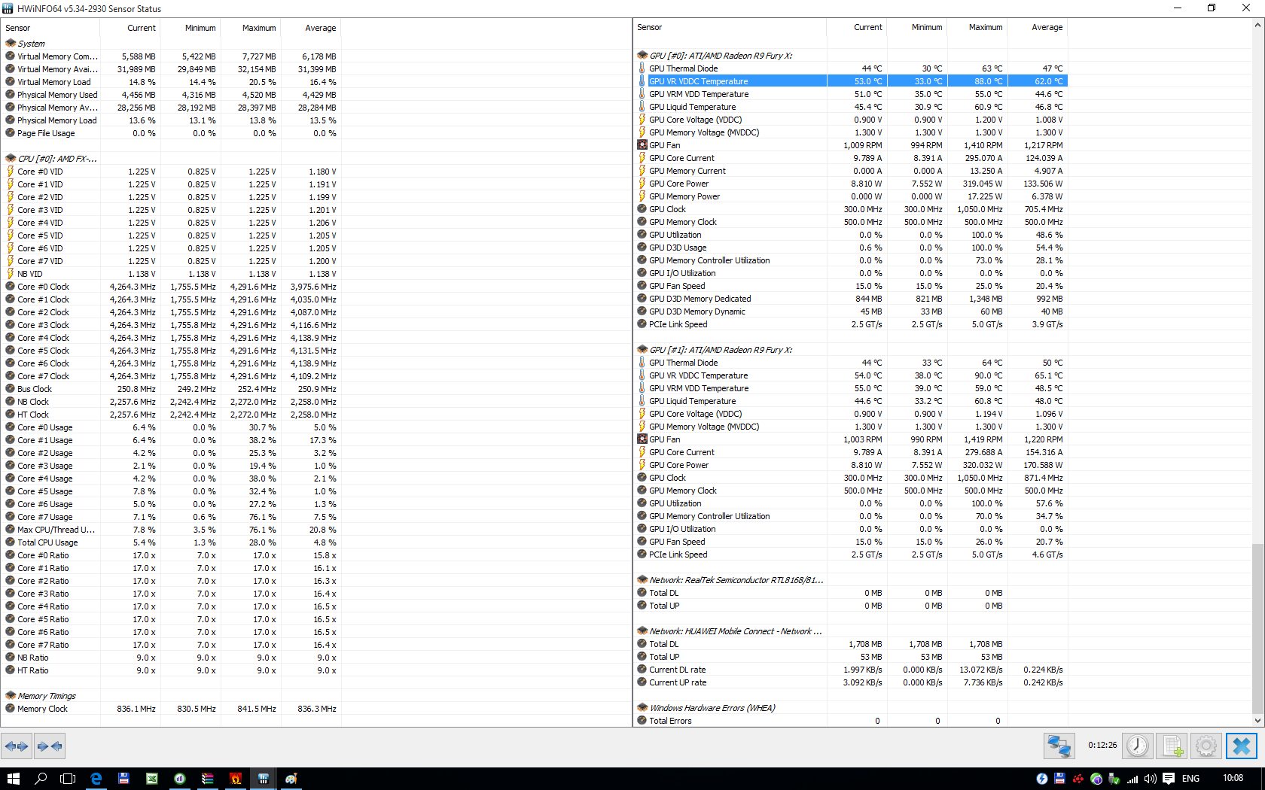Screen dimensions: 1265x790
Task: Open Excel from the taskbar
Action: pos(152,779)
